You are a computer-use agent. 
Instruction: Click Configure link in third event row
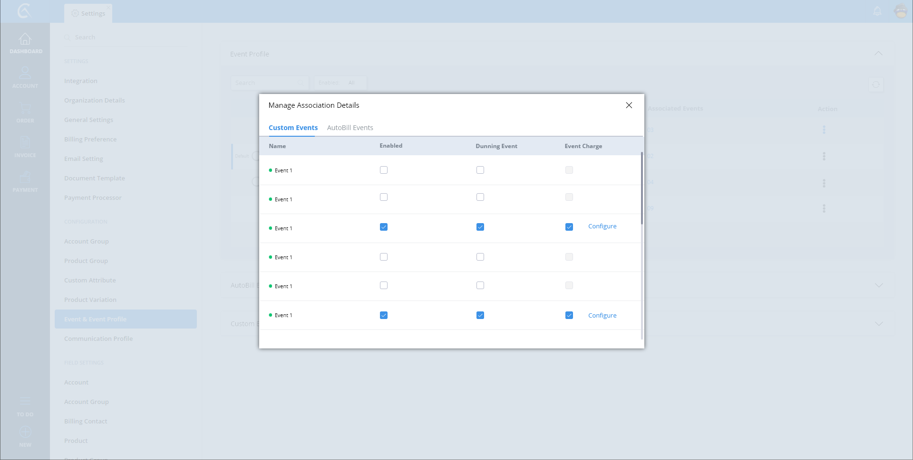602,226
